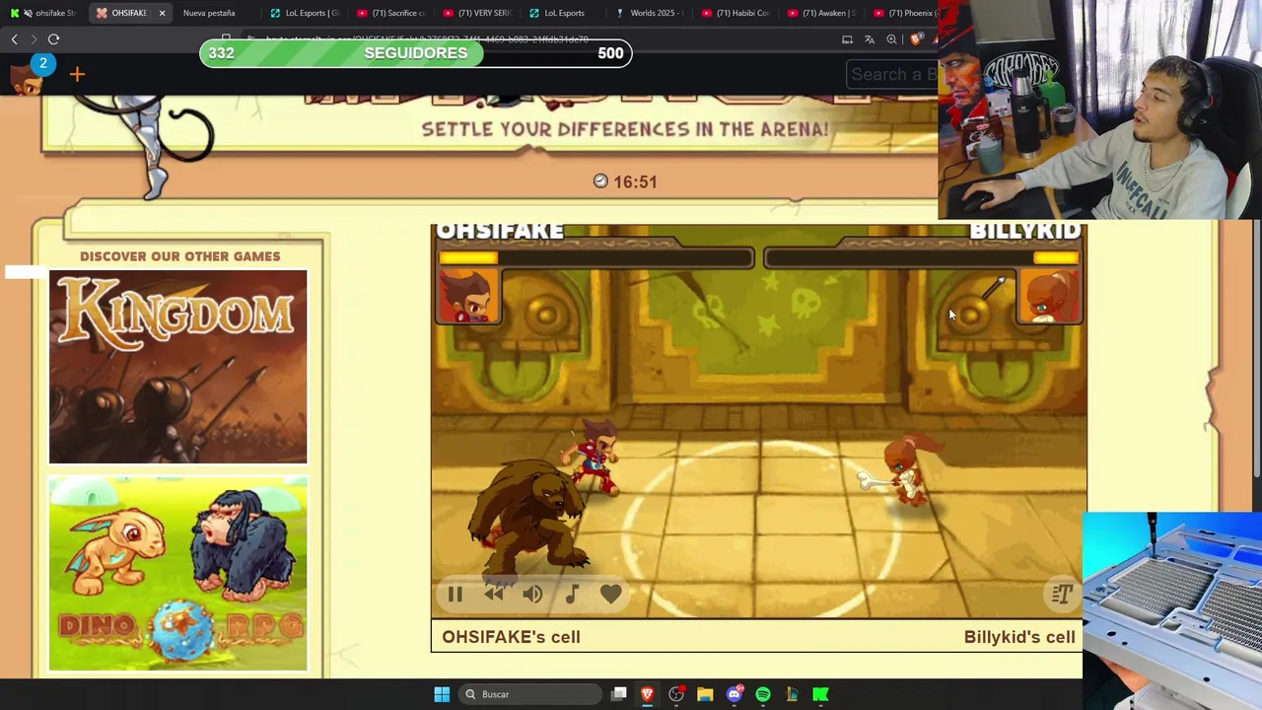Click Billykid's fighter portrait
Viewport: 1262px width, 710px height.
click(x=1048, y=296)
